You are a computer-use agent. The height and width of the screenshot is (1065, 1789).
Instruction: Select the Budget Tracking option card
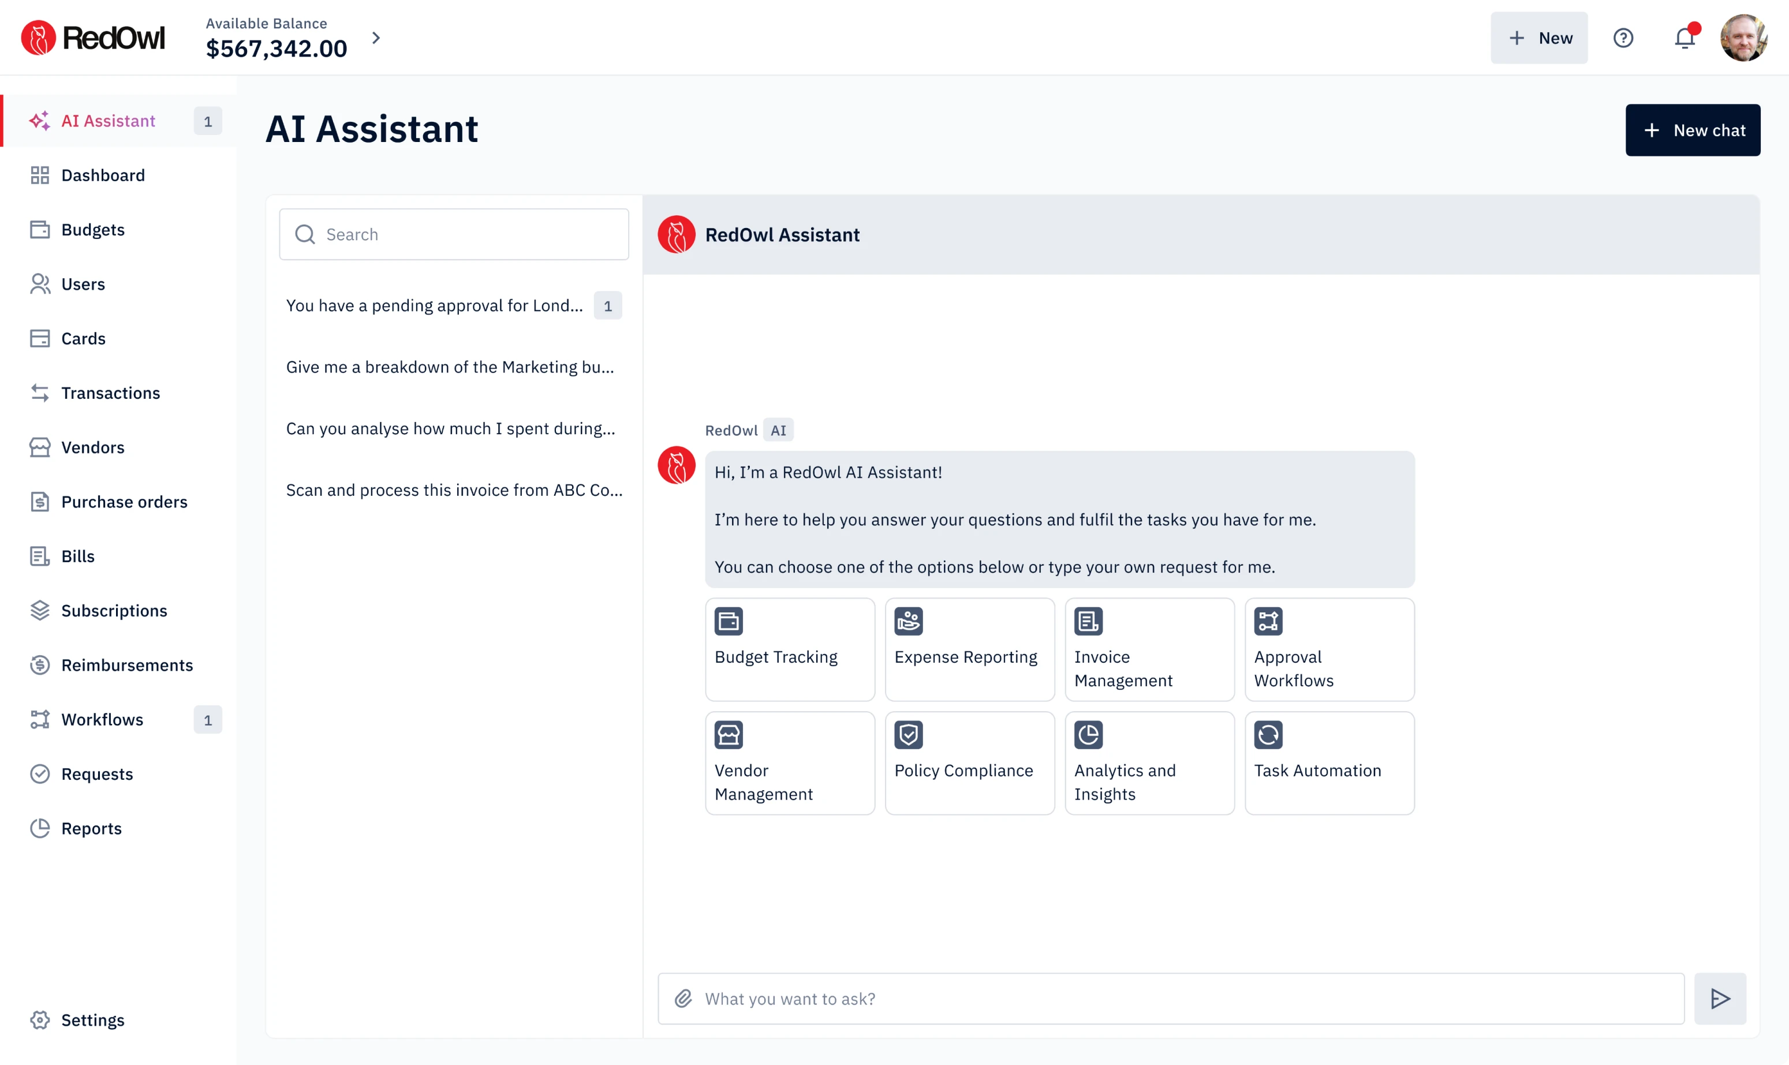click(x=789, y=649)
